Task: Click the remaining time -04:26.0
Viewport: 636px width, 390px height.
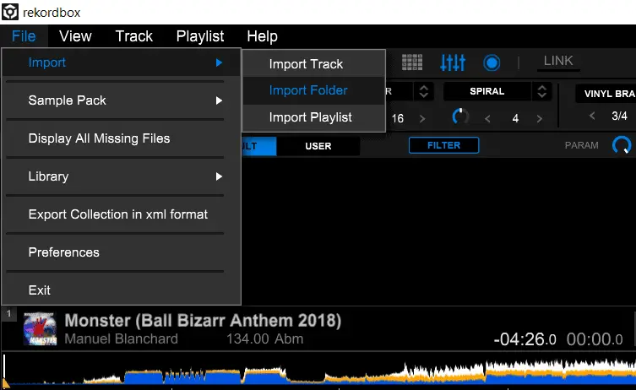Action: (x=525, y=339)
